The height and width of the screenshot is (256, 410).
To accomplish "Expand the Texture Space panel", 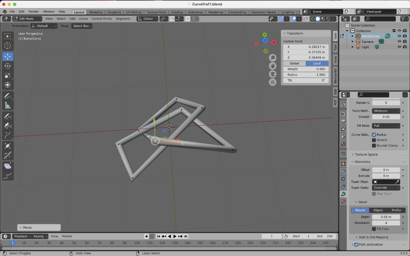I will point(366,154).
